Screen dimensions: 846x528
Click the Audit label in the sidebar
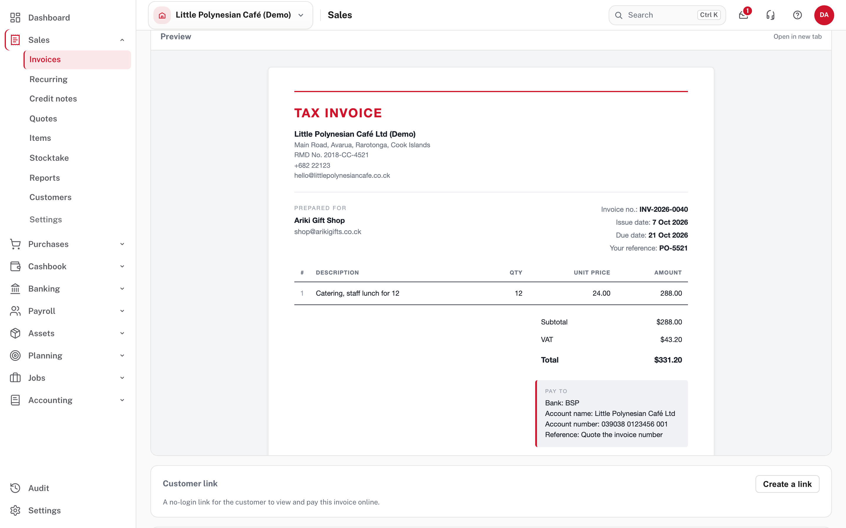pos(38,488)
